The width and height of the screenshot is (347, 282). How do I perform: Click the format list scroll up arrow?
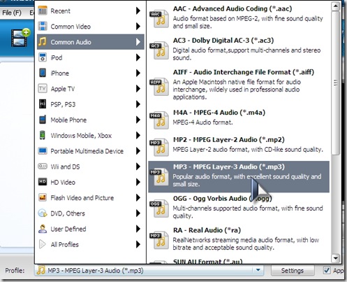(335, 6)
